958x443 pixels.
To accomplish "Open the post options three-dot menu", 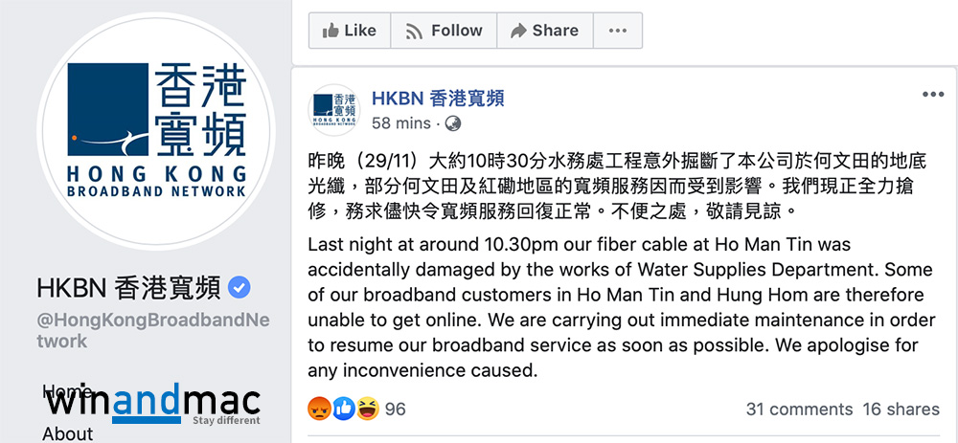I will click(932, 95).
